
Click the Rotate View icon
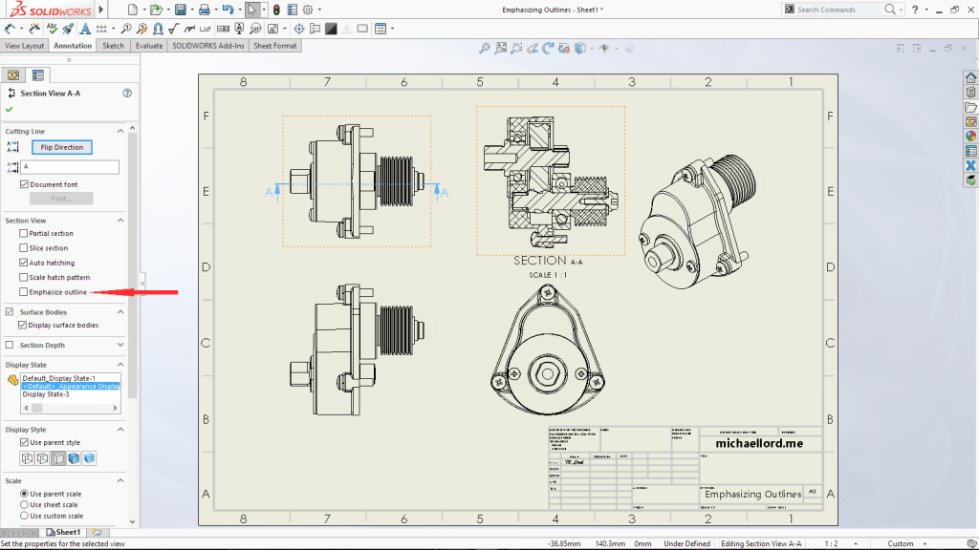click(x=548, y=48)
